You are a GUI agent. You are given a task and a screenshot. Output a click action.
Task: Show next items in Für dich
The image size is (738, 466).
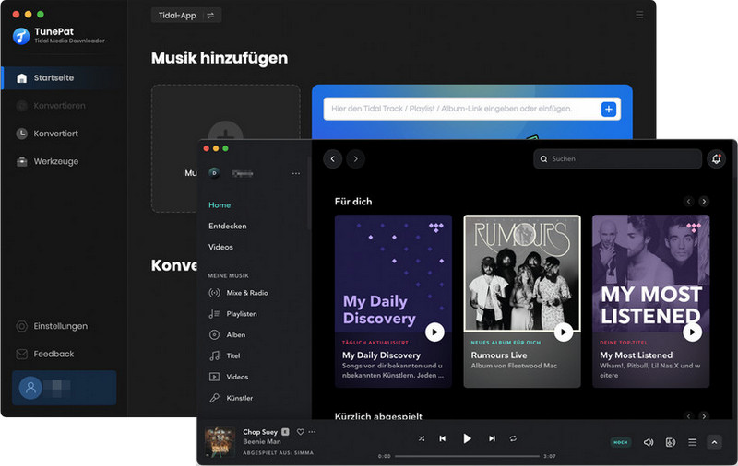(x=704, y=202)
